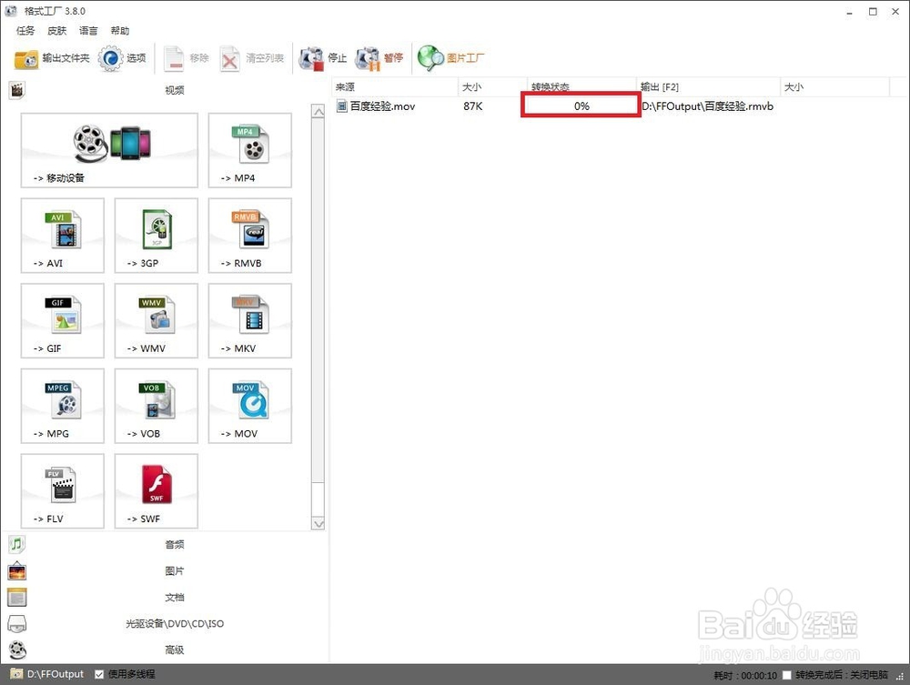
Task: Click the picture category image icon
Action: coord(16,571)
